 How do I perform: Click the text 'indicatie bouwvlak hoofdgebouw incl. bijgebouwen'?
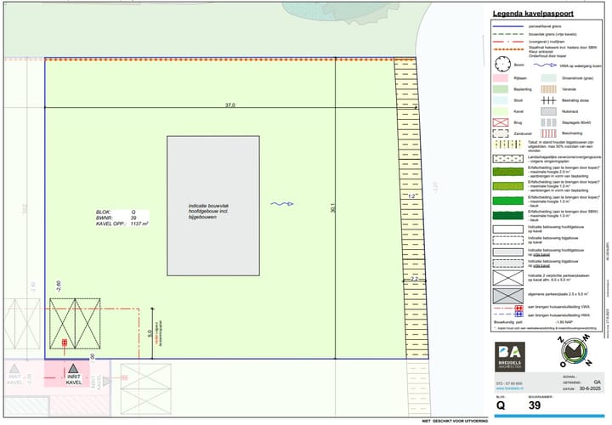[208, 211]
